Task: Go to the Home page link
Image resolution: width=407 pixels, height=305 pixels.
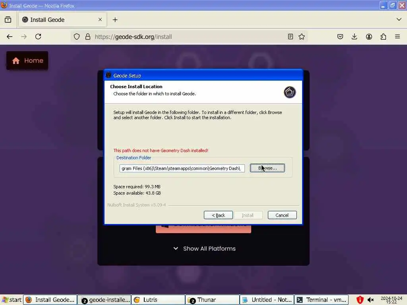Action: click(27, 60)
